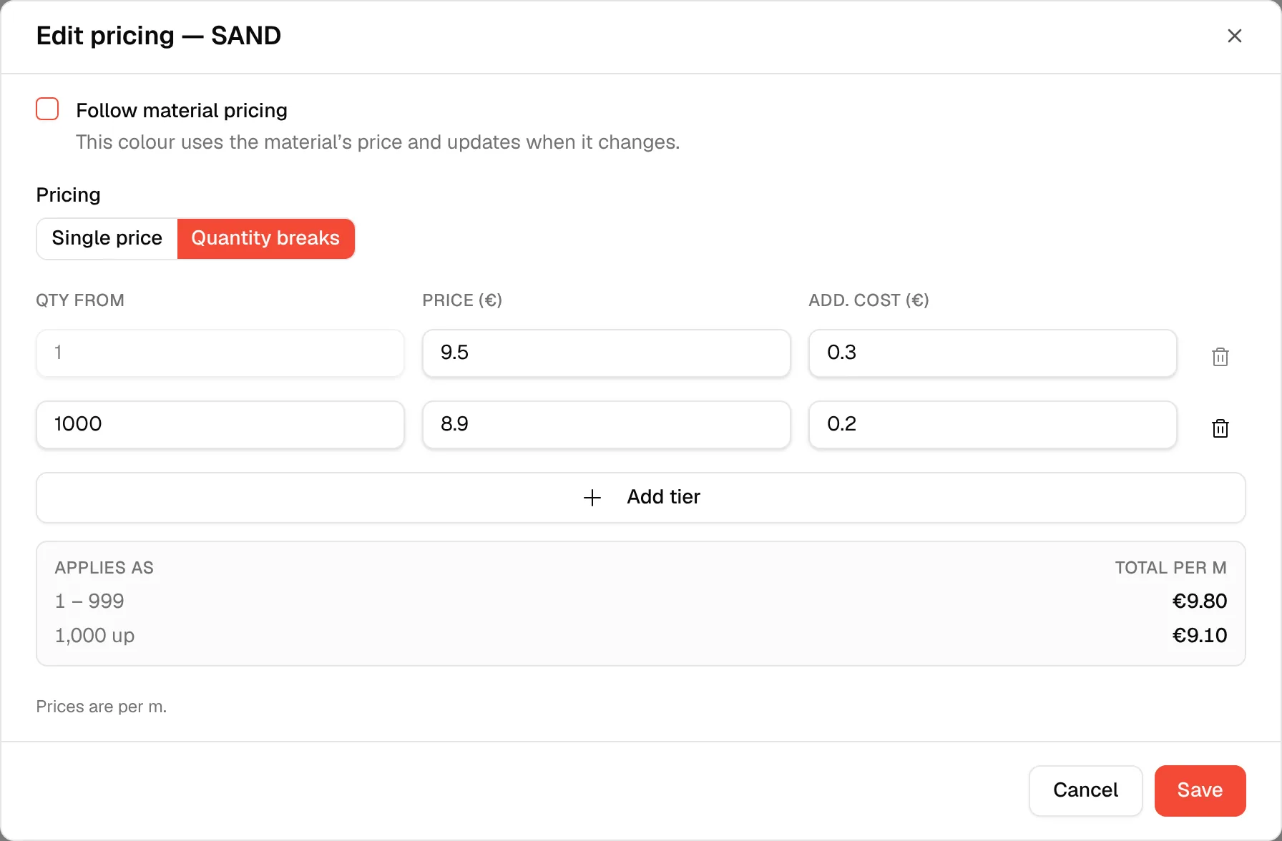Save the pricing changes

(x=1200, y=790)
